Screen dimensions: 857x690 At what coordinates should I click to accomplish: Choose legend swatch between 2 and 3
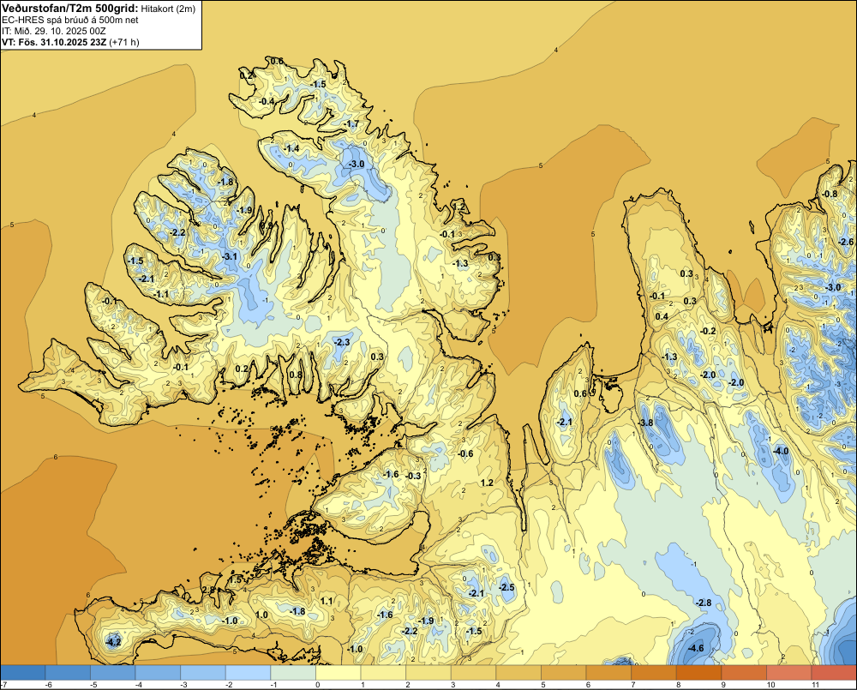click(428, 672)
